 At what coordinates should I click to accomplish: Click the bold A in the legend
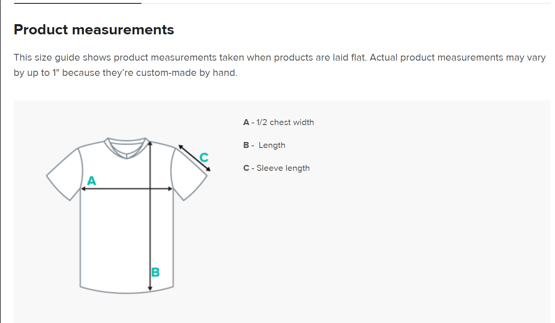pos(246,123)
